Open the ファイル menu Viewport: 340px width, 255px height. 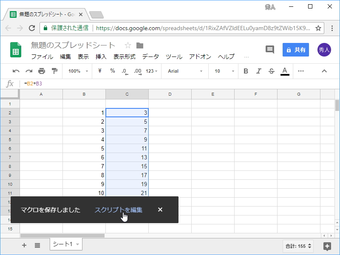[42, 57]
